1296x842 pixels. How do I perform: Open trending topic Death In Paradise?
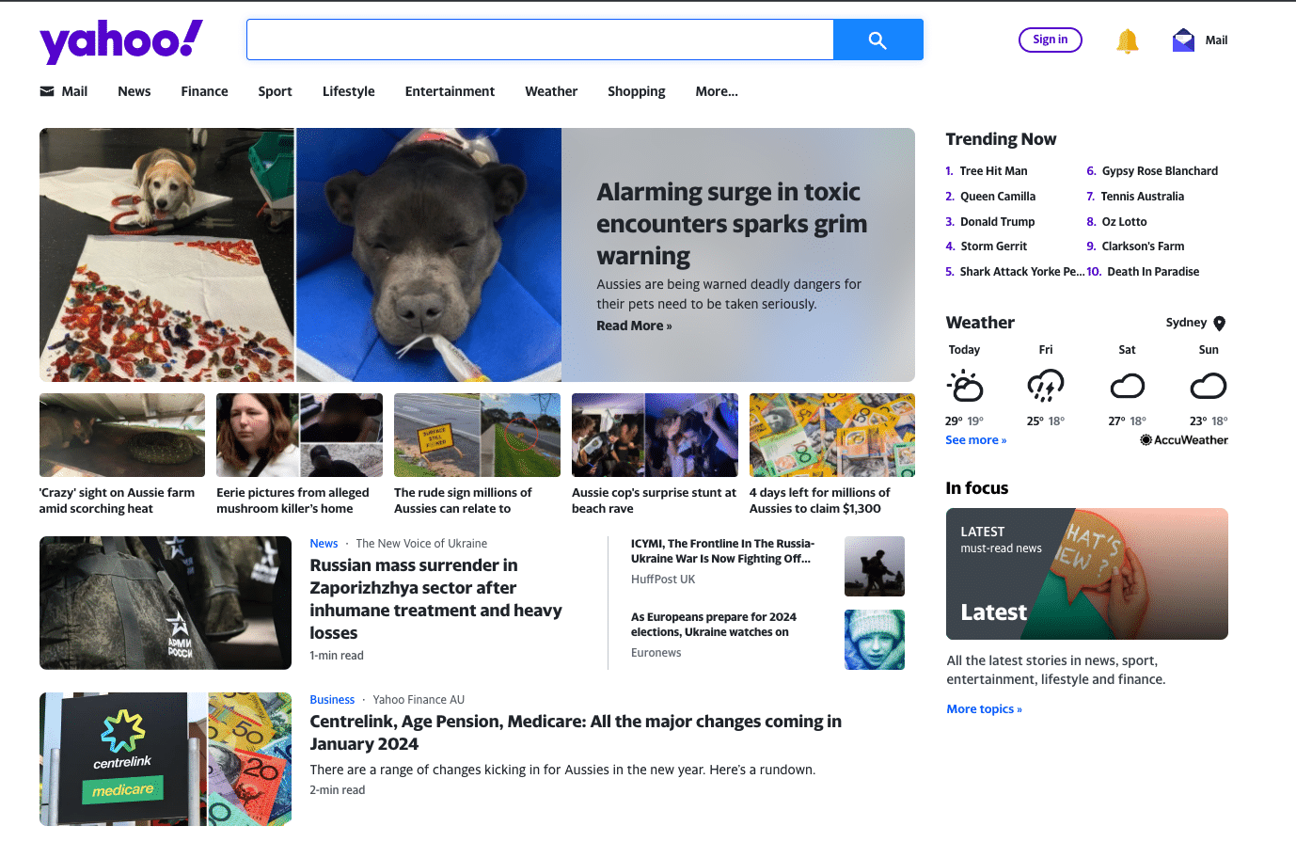(x=1153, y=272)
